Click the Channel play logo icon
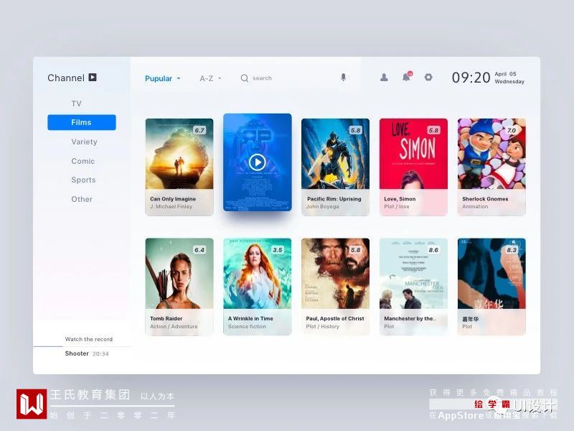This screenshot has height=431, width=574. pyautogui.click(x=93, y=78)
